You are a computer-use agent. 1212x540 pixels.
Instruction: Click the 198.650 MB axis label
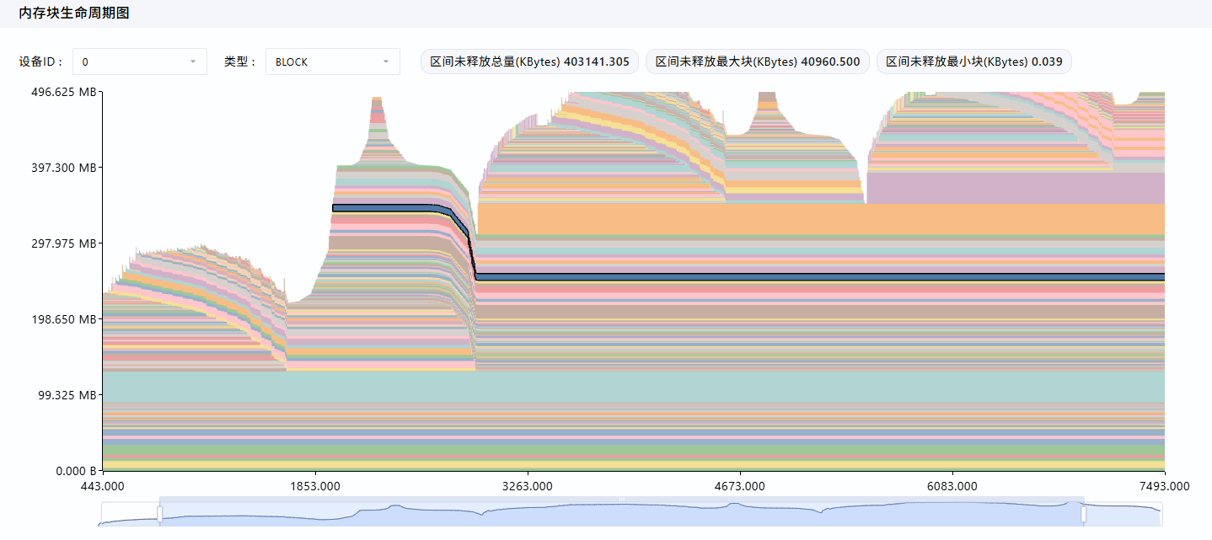pyautogui.click(x=65, y=319)
